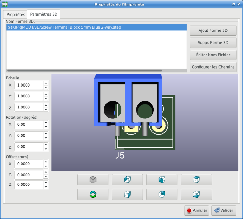The image size is (243, 219).
Task: Increase Echelle Z with up arrow
Action: coord(46,105)
